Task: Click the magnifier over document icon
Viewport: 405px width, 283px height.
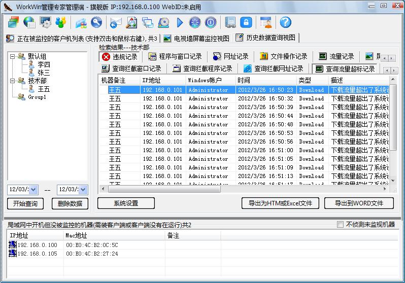Action: 131,22
